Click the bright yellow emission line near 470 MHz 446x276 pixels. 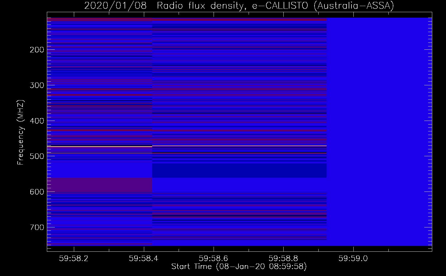(x=239, y=146)
